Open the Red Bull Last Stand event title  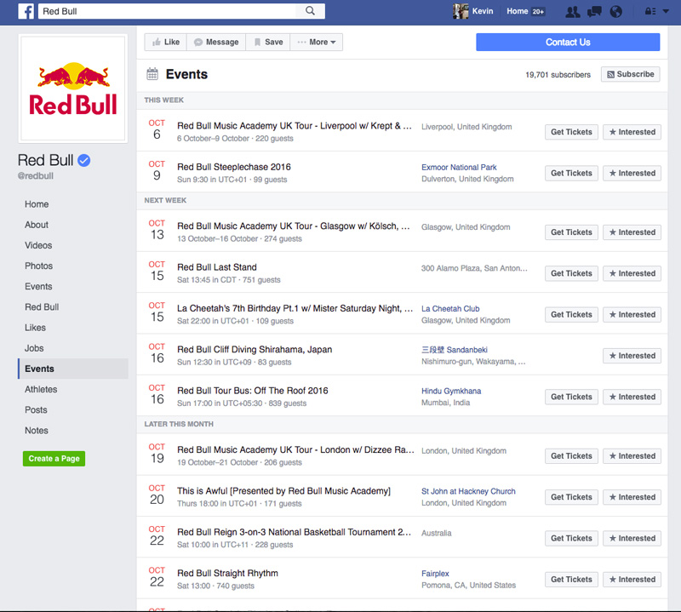tap(217, 267)
